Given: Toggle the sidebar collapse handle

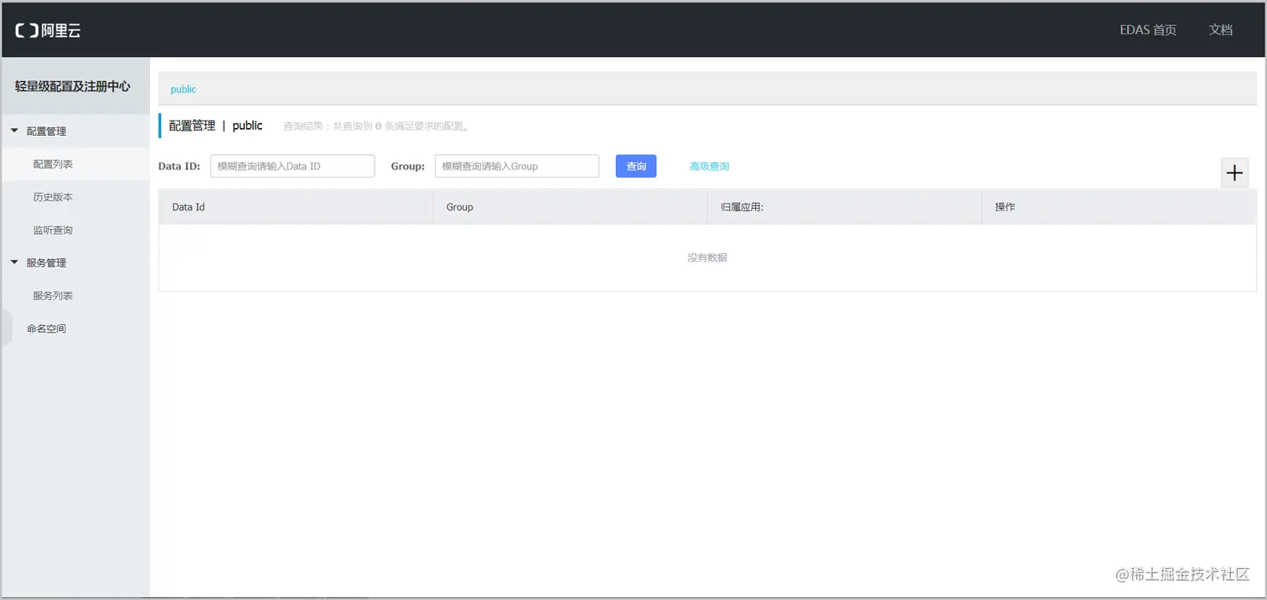Looking at the screenshot, I should point(7,328).
